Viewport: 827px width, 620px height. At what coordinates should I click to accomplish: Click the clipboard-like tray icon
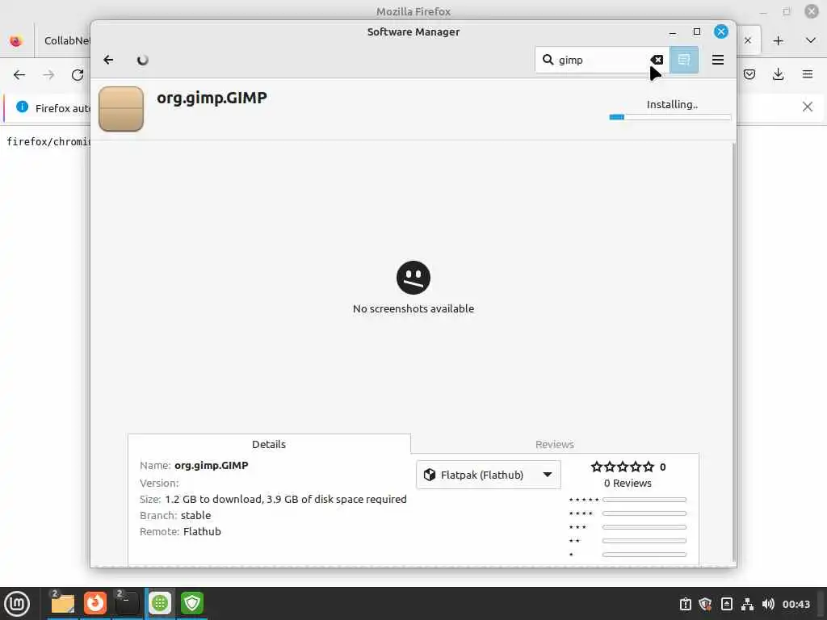pos(685,604)
